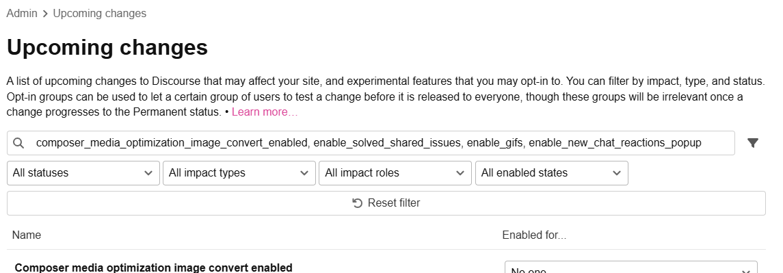The width and height of the screenshot is (783, 273).
Task: Click the breadcrumb chevron after Admin
Action: 45,14
